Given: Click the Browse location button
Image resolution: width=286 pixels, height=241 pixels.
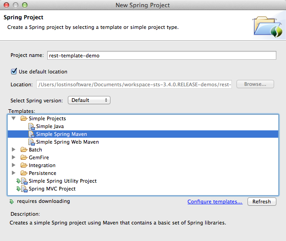Looking at the screenshot, I should click(x=255, y=84).
